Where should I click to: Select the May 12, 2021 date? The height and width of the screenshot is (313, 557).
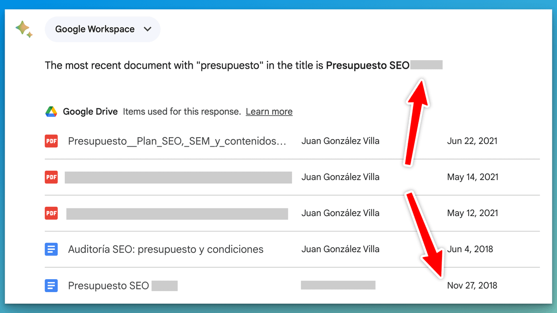click(x=473, y=213)
